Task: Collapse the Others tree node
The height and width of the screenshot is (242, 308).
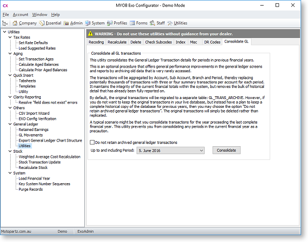Action: [x=10, y=108]
